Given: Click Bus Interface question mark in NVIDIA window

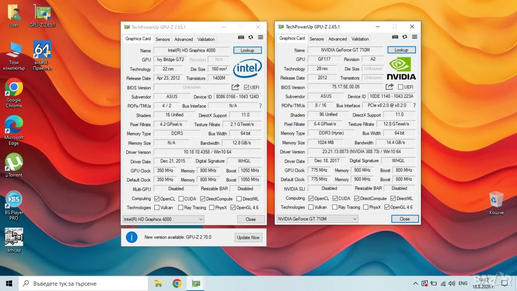Looking at the screenshot, I should point(414,105).
